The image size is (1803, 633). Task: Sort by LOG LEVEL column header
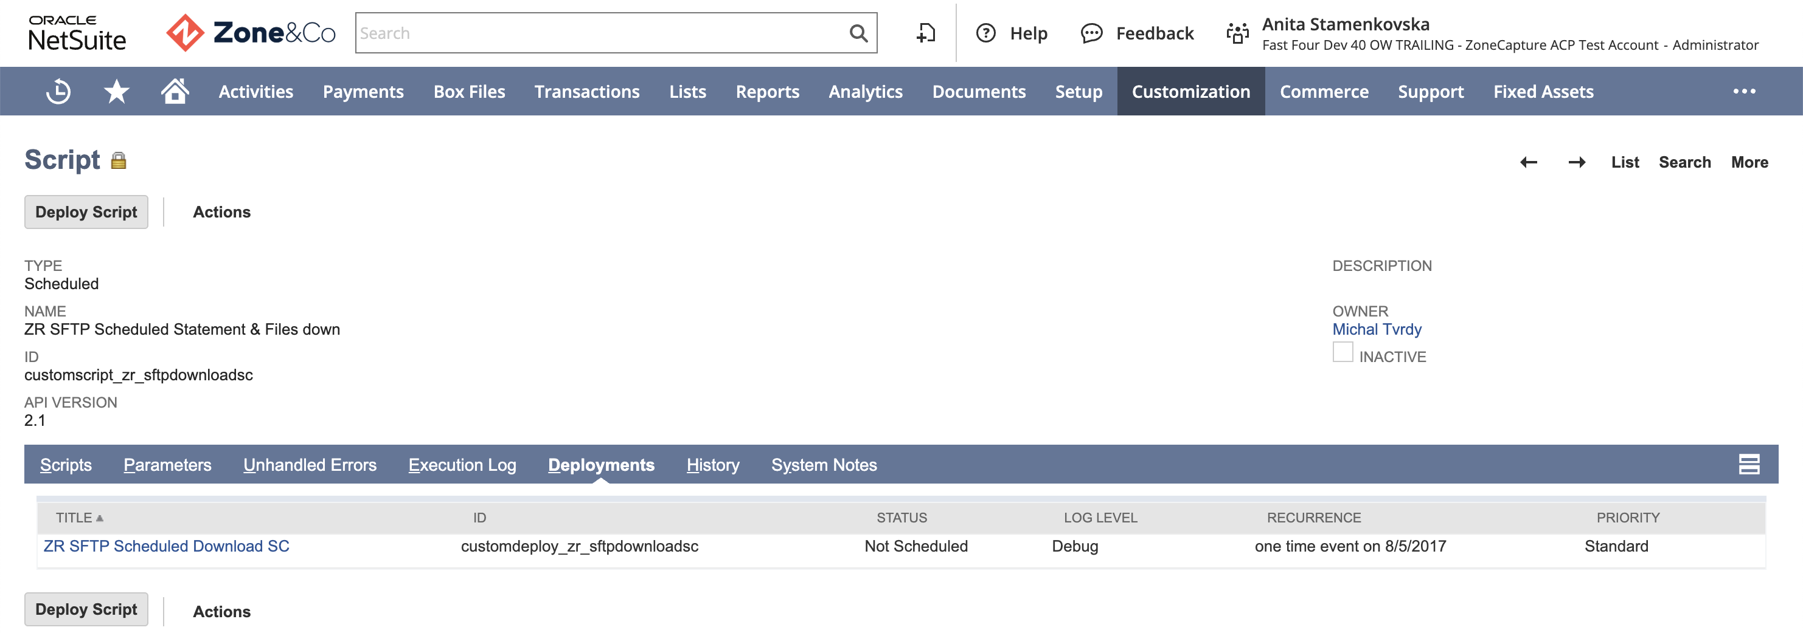1100,518
